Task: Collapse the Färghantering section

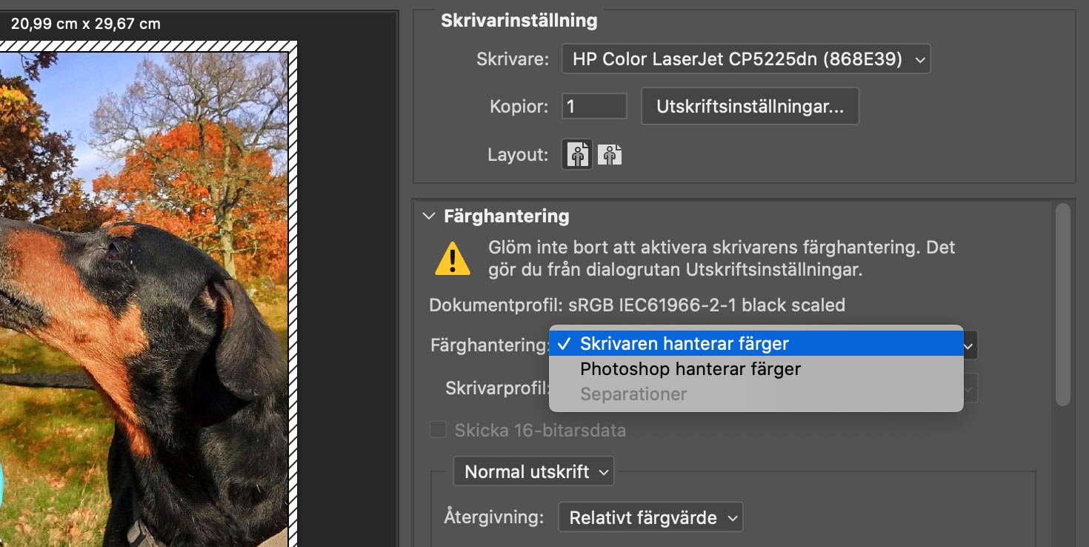Action: (428, 216)
